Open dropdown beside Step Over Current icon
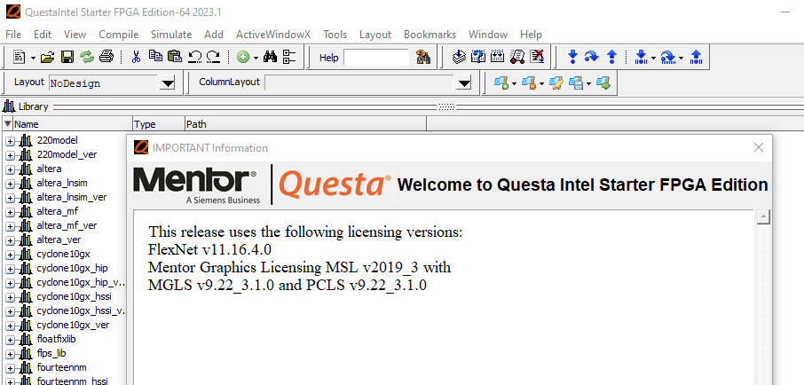This screenshot has width=804, height=385. 681,58
